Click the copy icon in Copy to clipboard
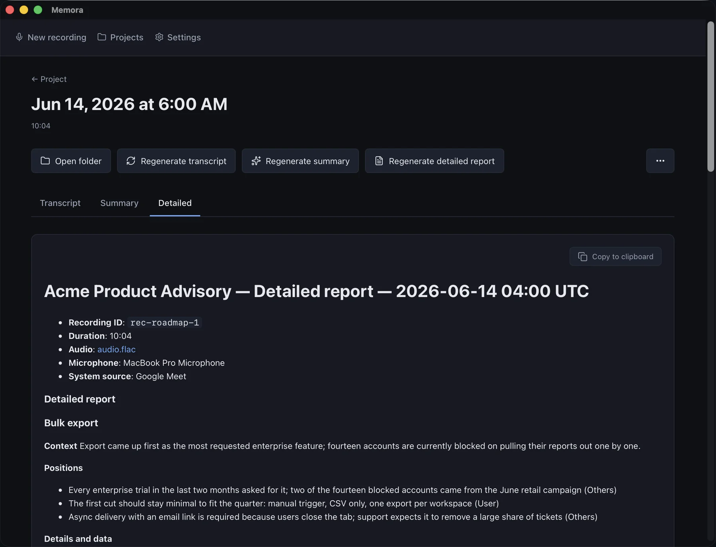Viewport: 716px width, 547px height. tap(583, 257)
